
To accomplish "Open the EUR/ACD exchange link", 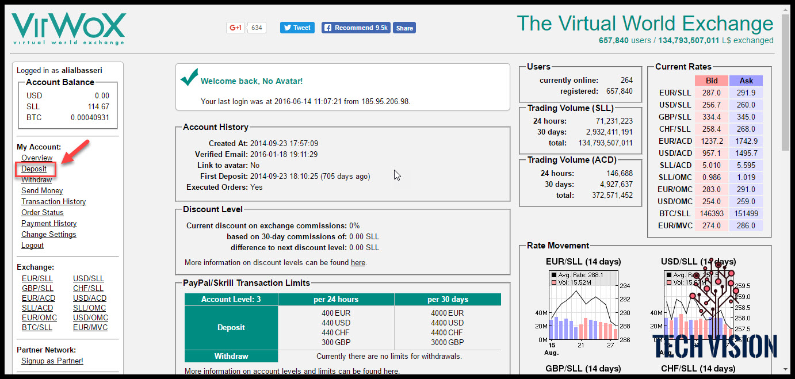I will (39, 298).
